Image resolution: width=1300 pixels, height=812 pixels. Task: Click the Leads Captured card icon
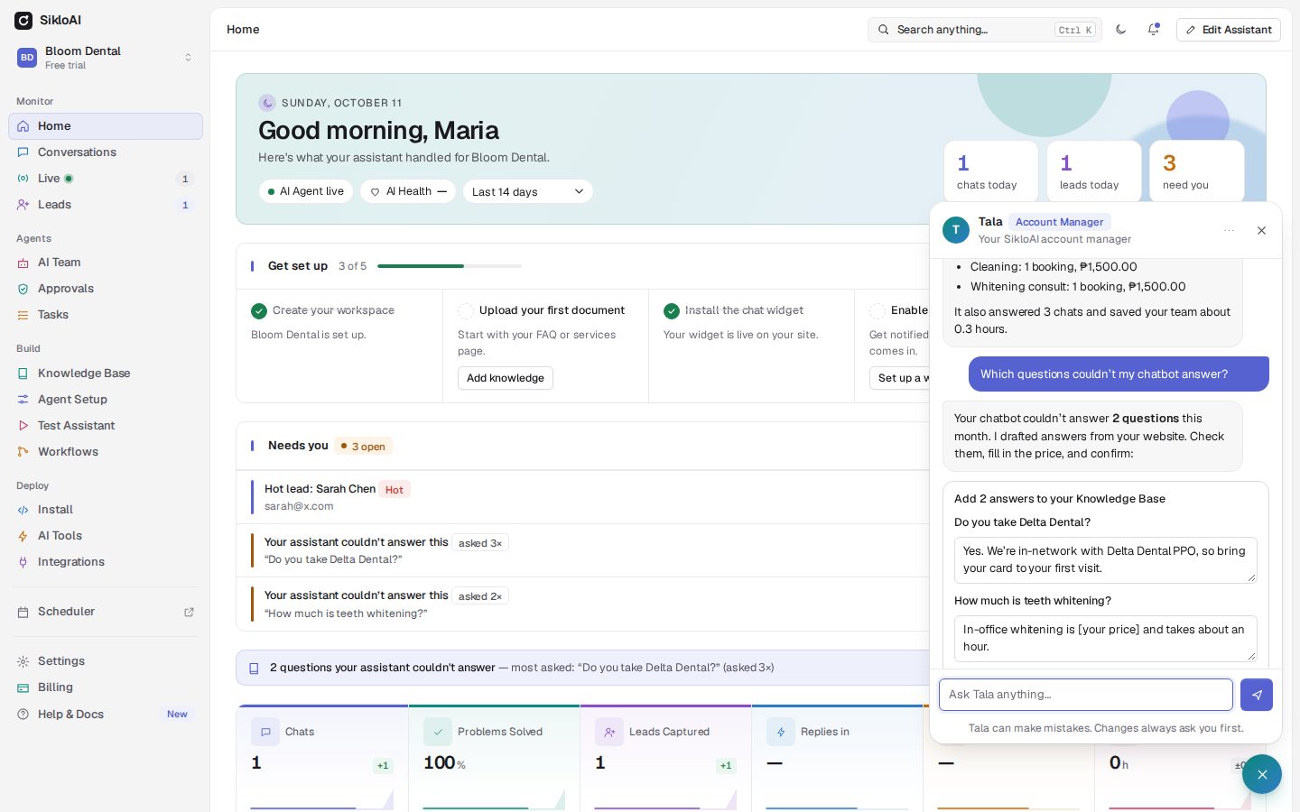[609, 732]
